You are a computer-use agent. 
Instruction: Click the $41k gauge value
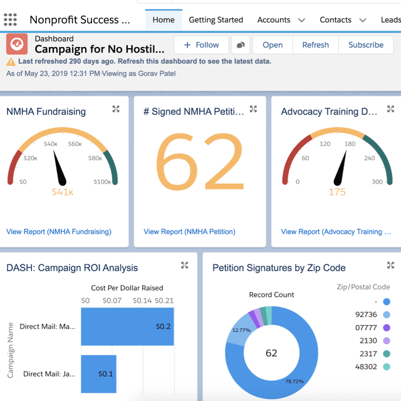click(x=63, y=192)
